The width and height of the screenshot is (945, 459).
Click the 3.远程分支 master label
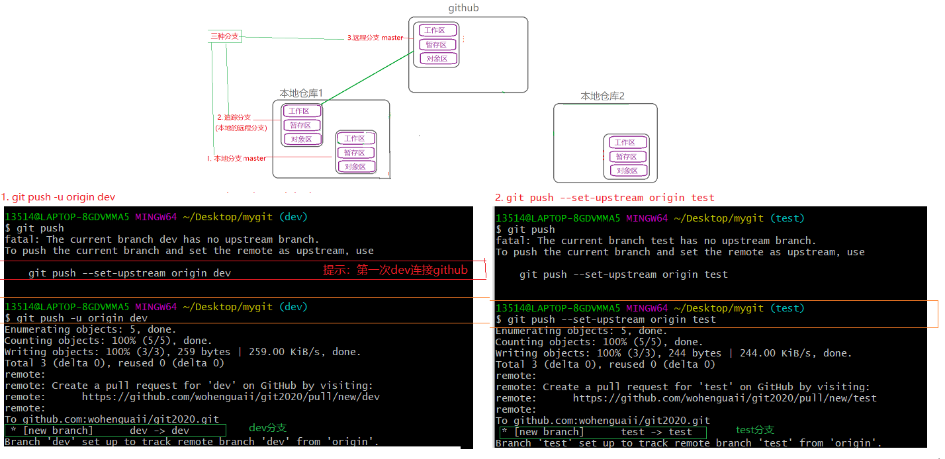tap(375, 38)
